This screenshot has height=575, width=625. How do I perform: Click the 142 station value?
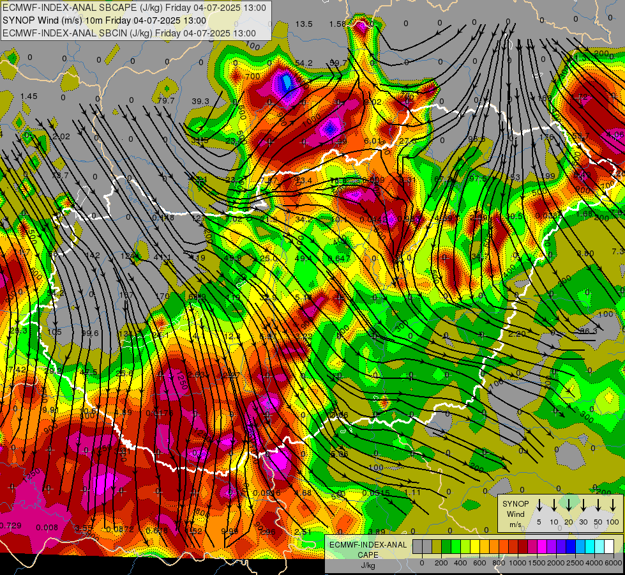point(93,256)
